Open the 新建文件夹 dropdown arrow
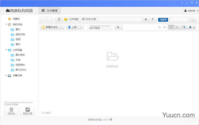Screen dimensions: 199x125 61,27
